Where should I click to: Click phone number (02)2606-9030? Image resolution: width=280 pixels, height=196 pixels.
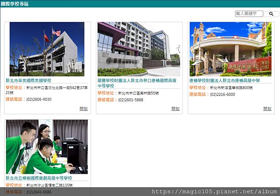[x=39, y=100]
